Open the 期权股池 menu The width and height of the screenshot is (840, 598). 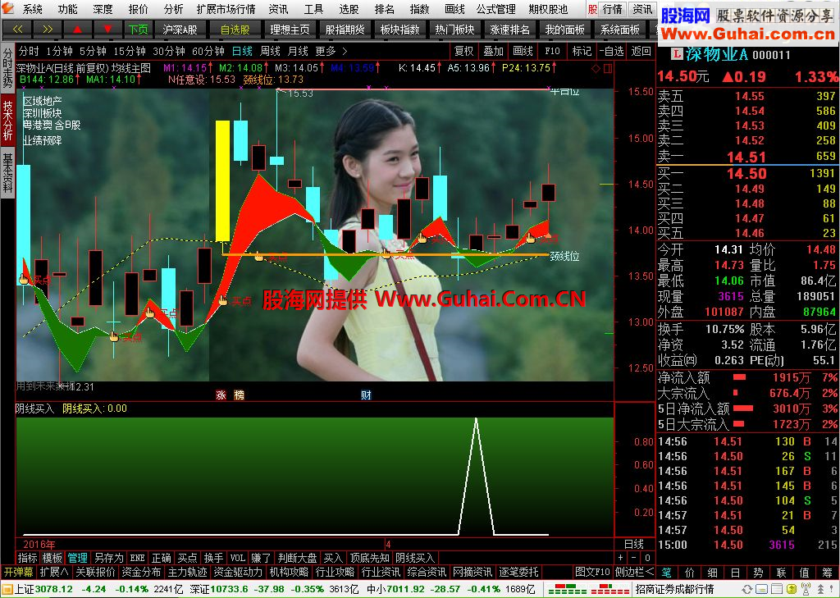547,9
